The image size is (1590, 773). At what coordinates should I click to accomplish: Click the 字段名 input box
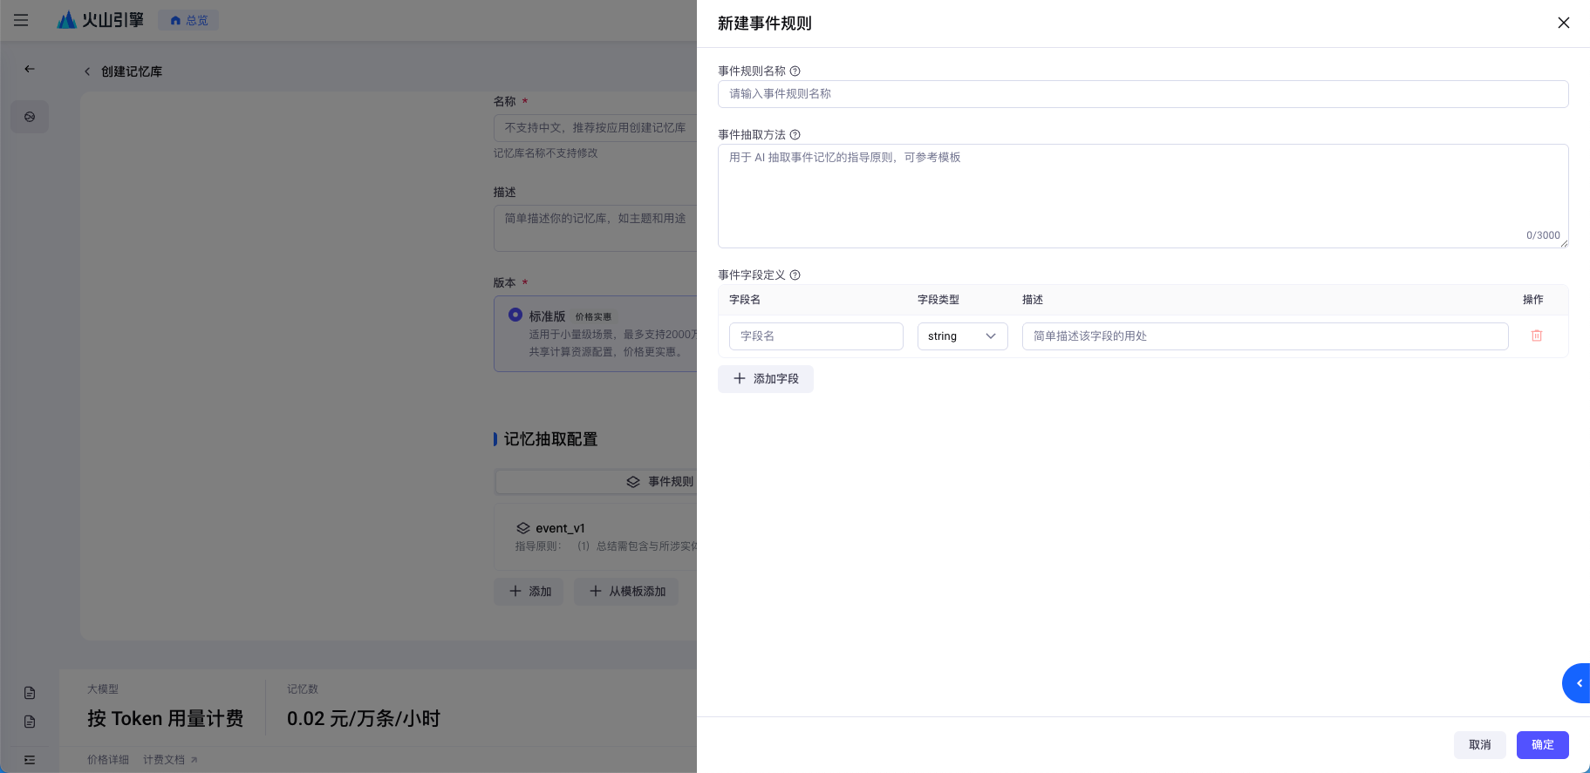(x=815, y=336)
